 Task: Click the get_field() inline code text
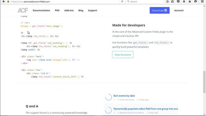[x=140, y=43]
